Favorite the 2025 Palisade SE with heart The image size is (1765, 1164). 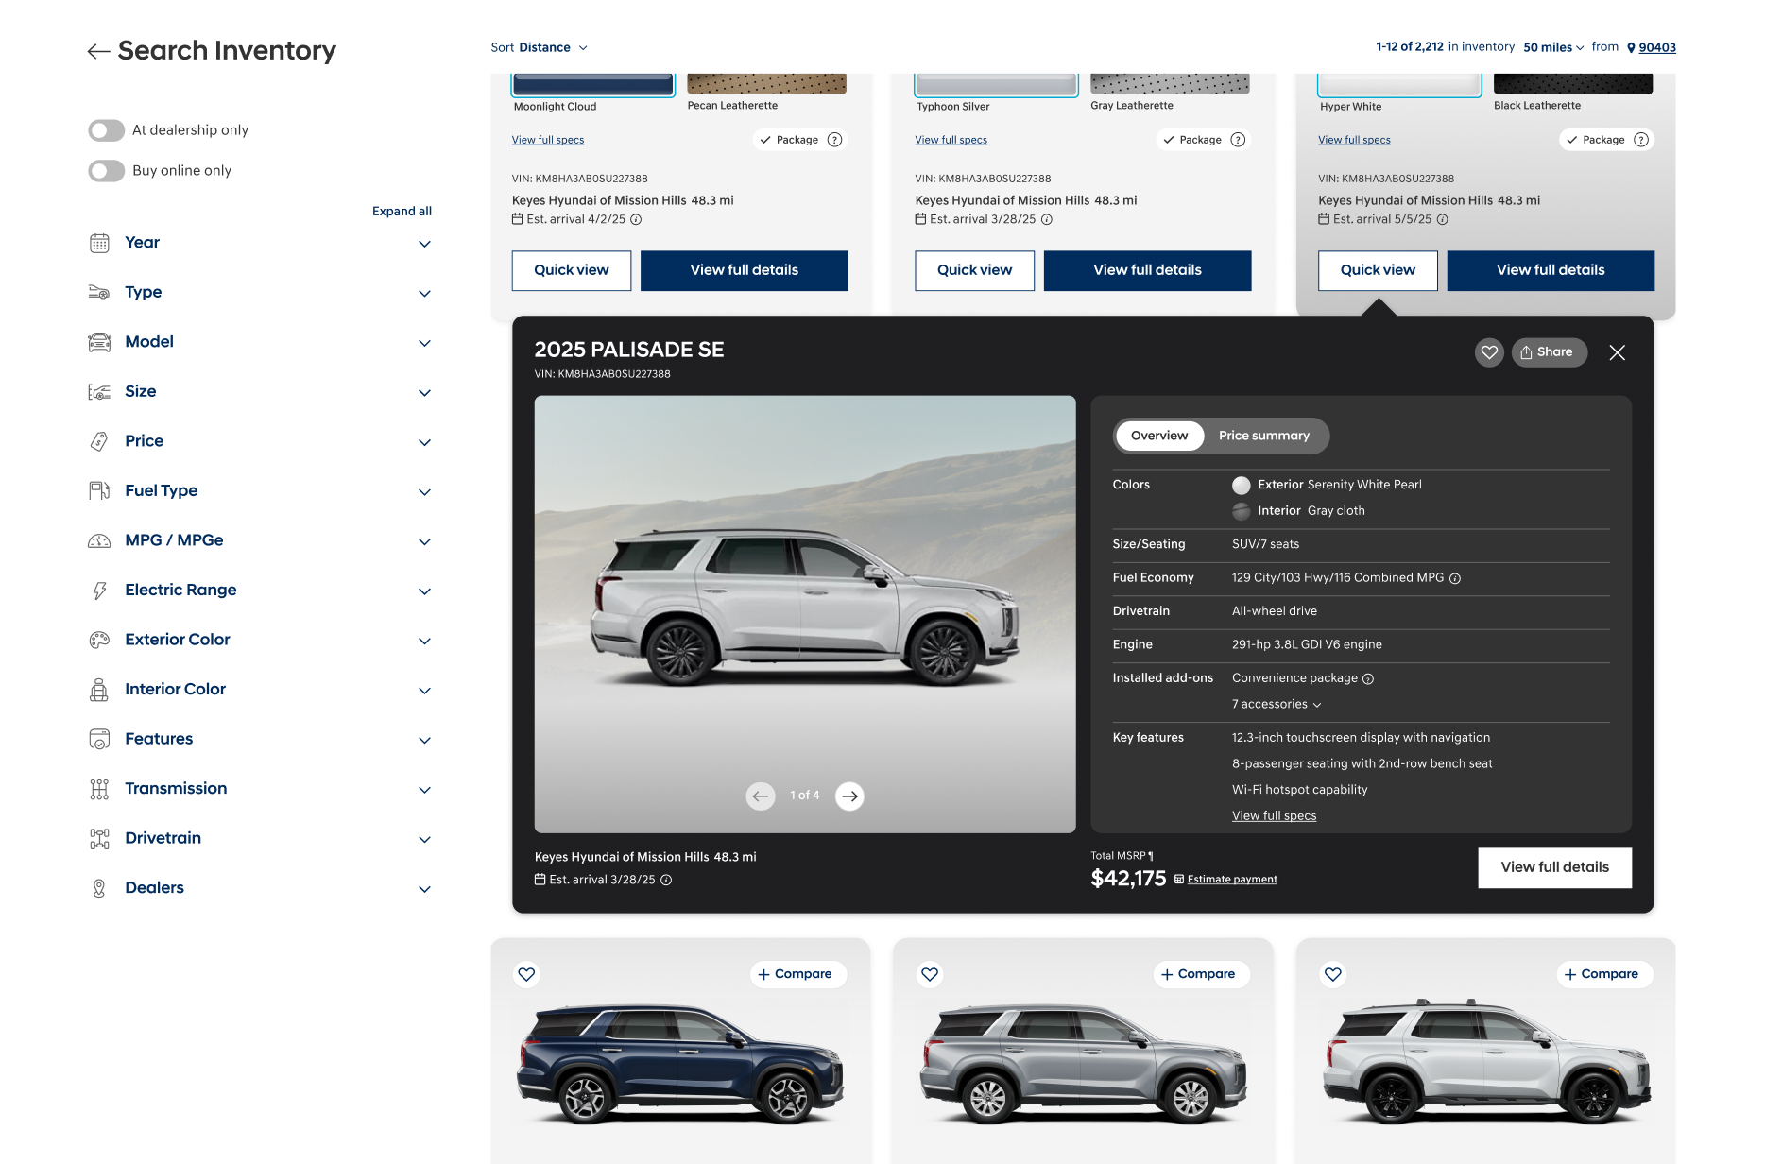(1489, 352)
